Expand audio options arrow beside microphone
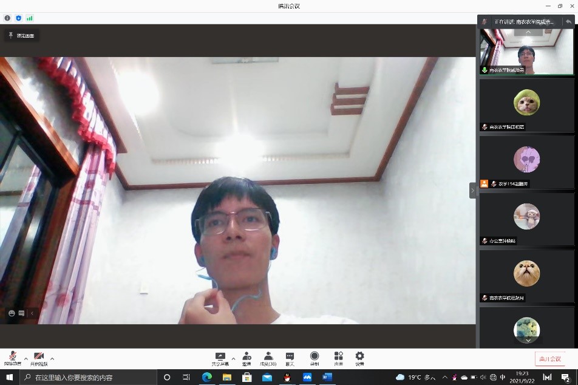This screenshot has width=578, height=385. (25, 358)
